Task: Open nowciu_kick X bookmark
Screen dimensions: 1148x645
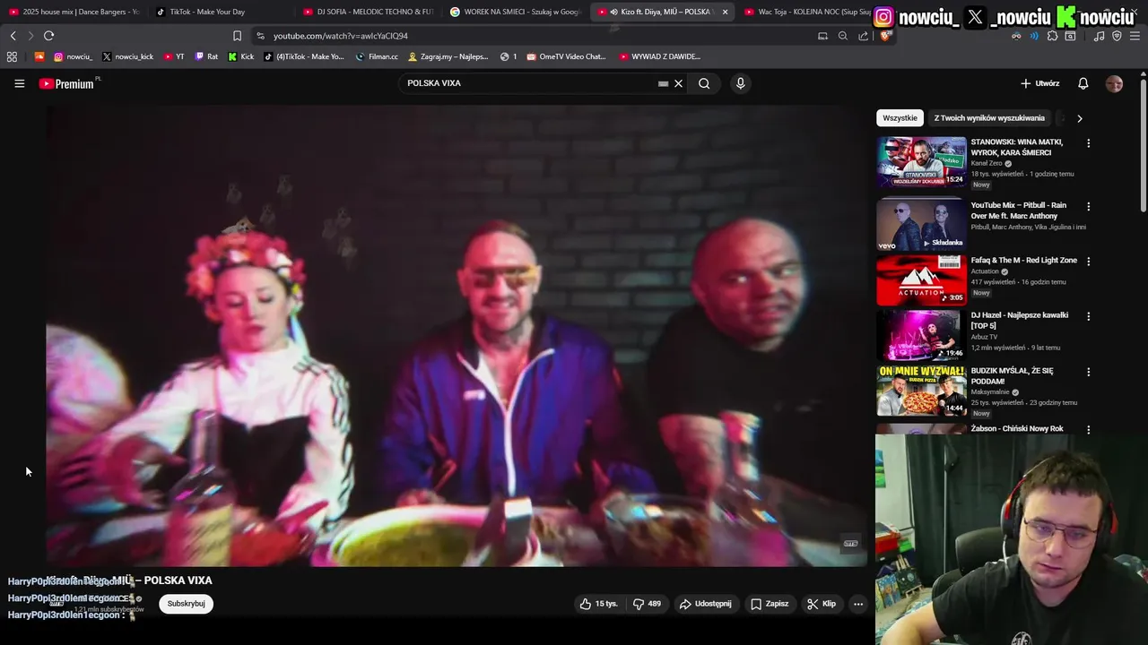Action: (x=127, y=56)
